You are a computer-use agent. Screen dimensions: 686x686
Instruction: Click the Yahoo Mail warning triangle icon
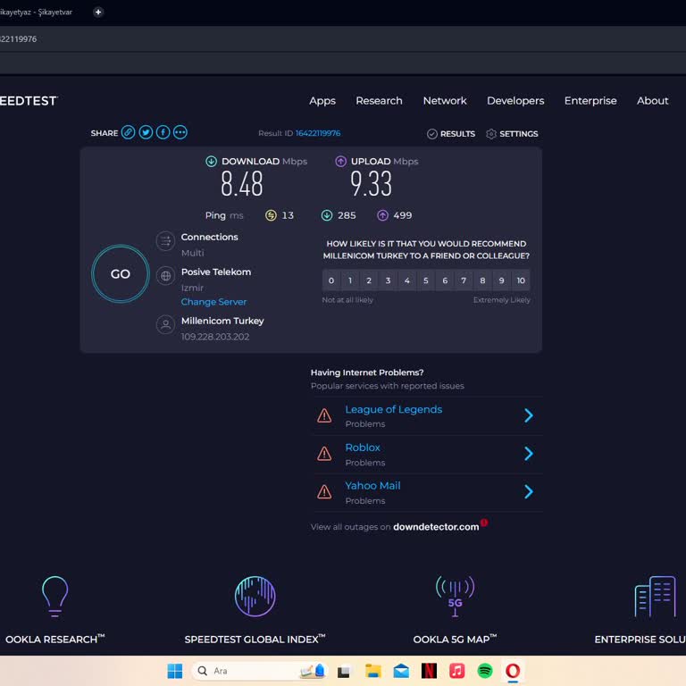click(x=324, y=492)
